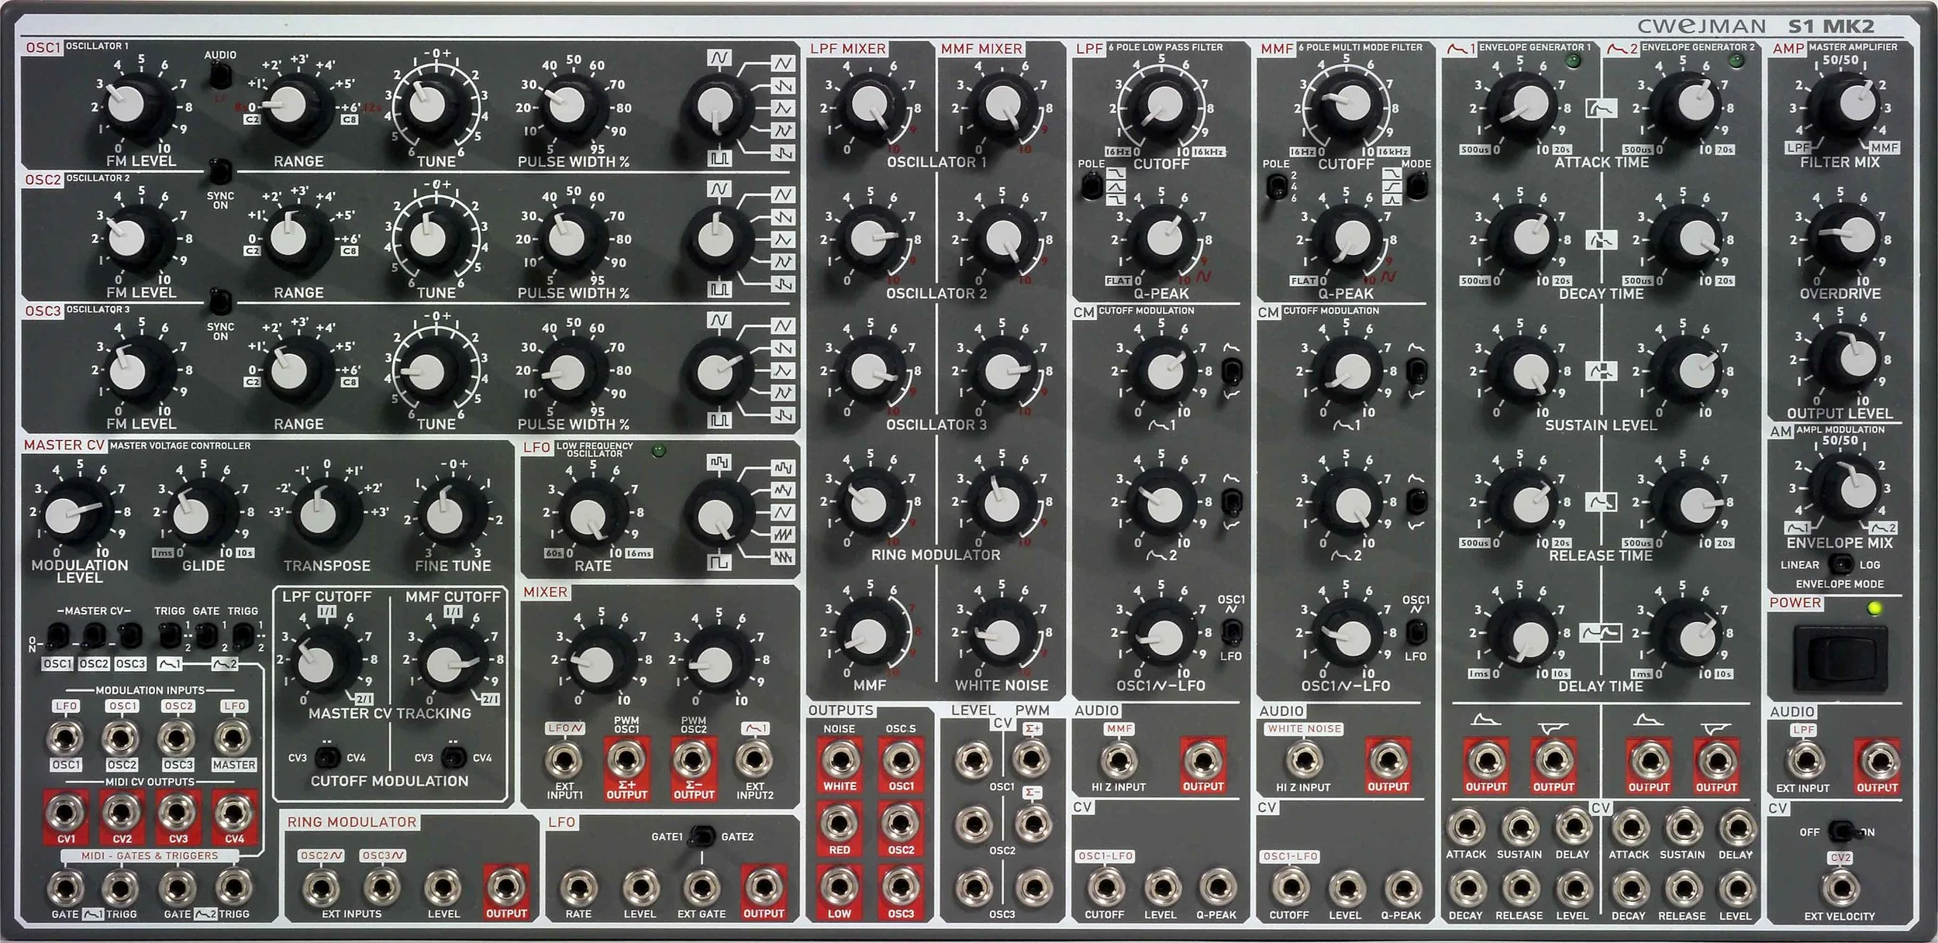The width and height of the screenshot is (1938, 943).
Task: Flip the LINEAR/LOG envelope mode switch
Action: click(x=1840, y=564)
